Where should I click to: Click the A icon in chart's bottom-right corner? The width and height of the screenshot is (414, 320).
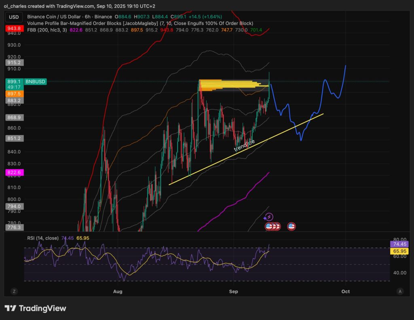pyautogui.click(x=400, y=291)
